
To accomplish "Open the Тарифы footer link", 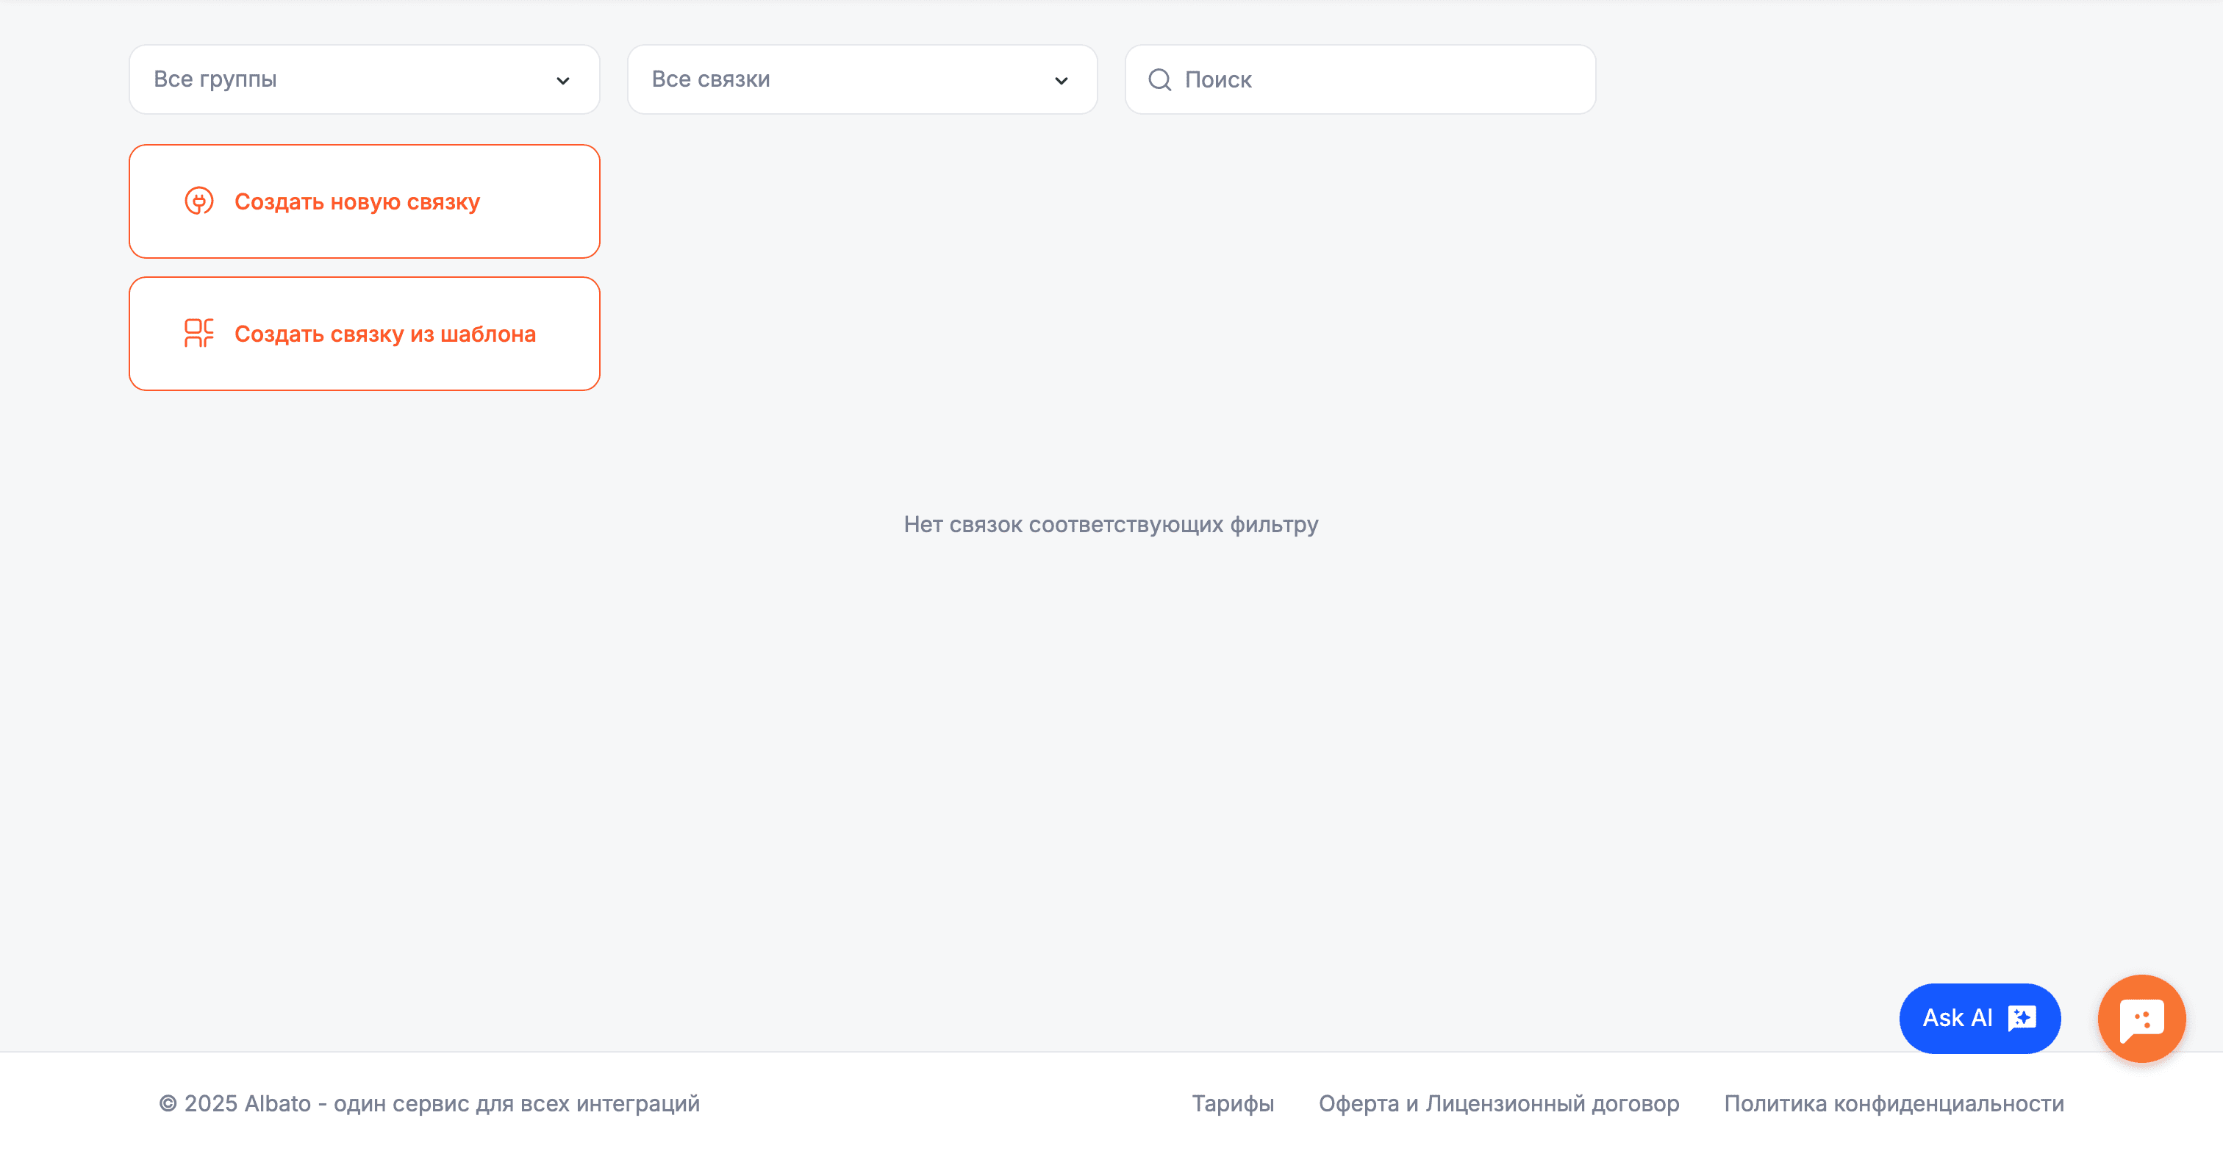I will pos(1232,1103).
